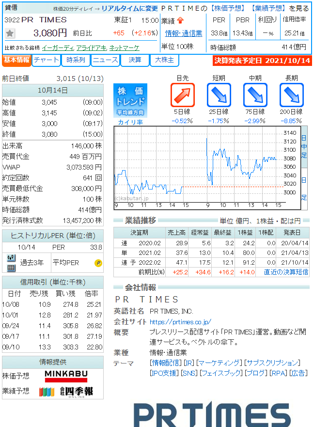The height and width of the screenshot is (427, 314).
Task: Switch to the 基本情報 tab
Action: tap(16, 60)
